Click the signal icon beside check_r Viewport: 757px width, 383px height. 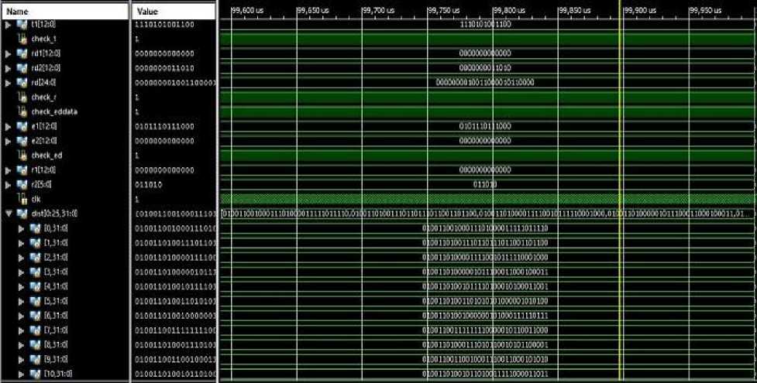point(22,97)
